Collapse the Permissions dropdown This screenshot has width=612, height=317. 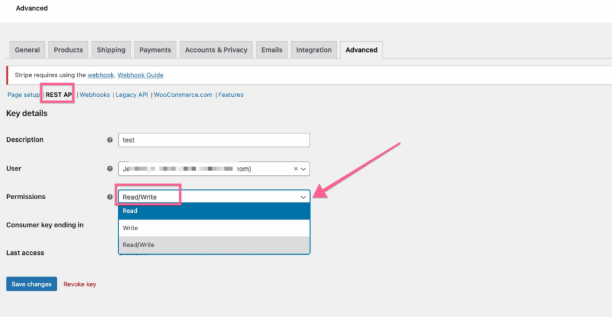[x=302, y=197]
